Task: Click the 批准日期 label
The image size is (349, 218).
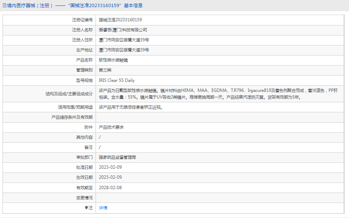Action: tap(84, 167)
